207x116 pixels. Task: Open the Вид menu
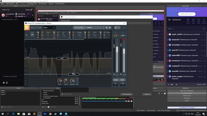pos(17,4)
